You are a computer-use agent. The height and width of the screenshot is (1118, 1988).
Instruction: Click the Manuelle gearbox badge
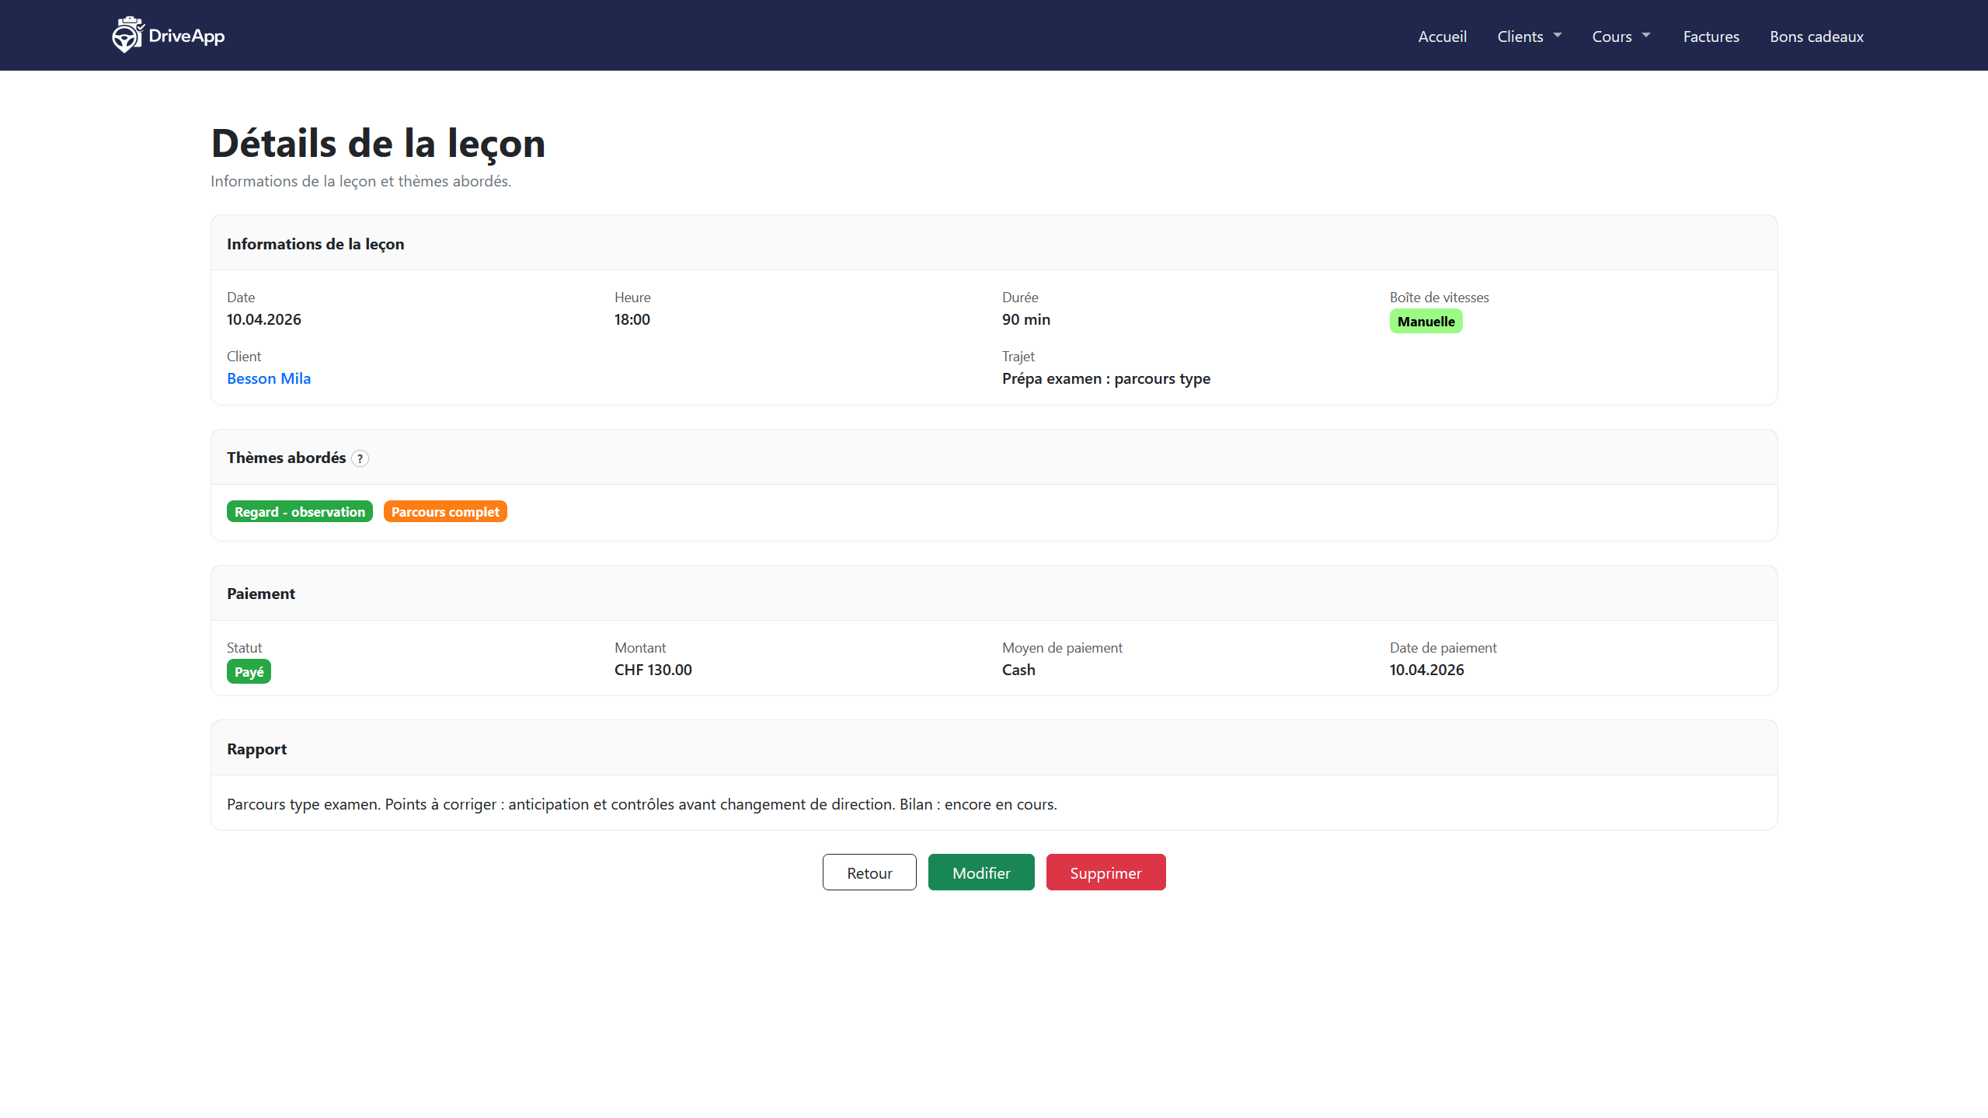tap(1426, 322)
